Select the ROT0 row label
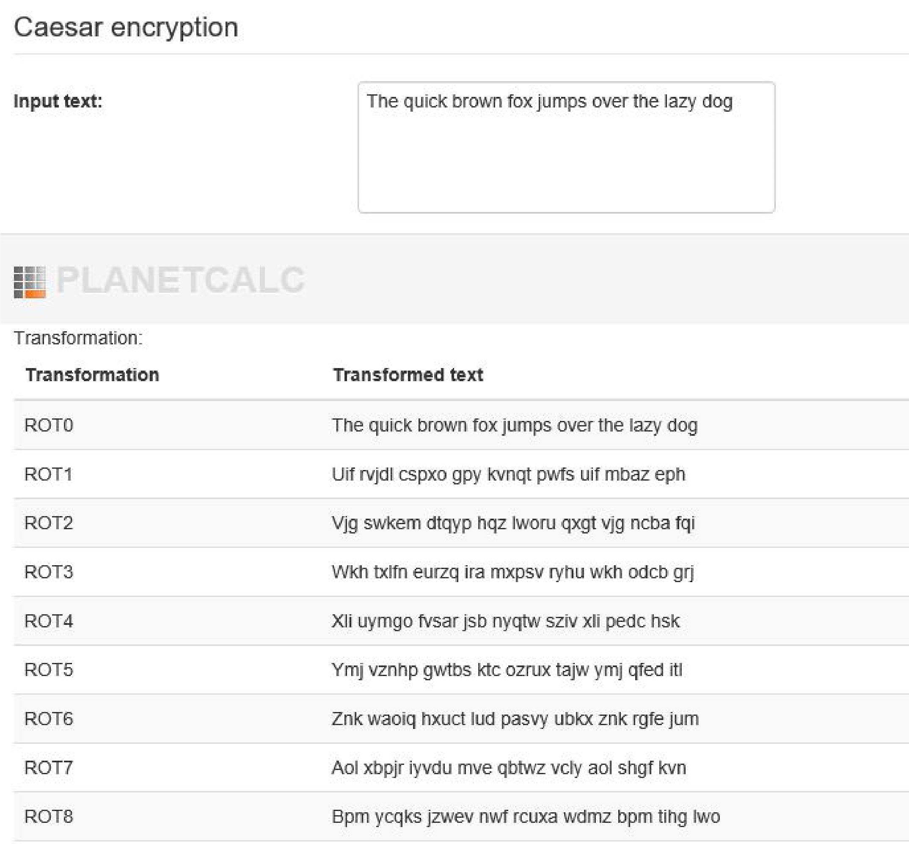The image size is (909, 844). pos(48,425)
